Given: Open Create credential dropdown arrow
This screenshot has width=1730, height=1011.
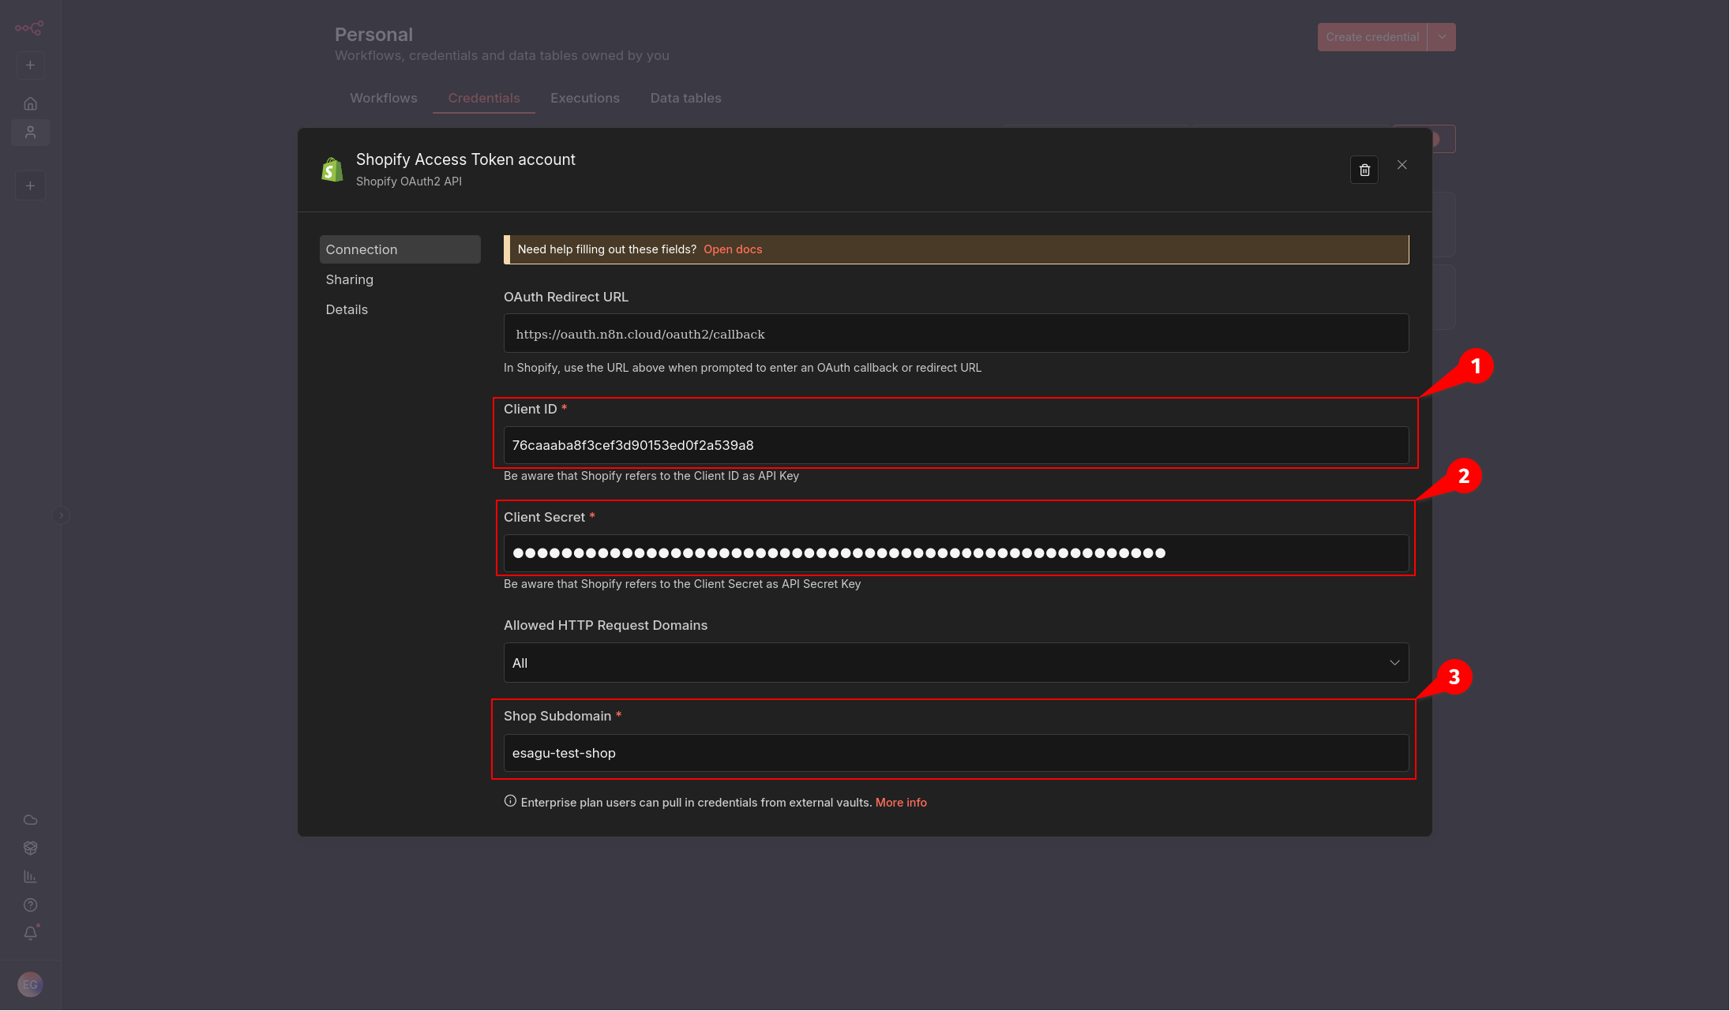Looking at the screenshot, I should 1441,37.
